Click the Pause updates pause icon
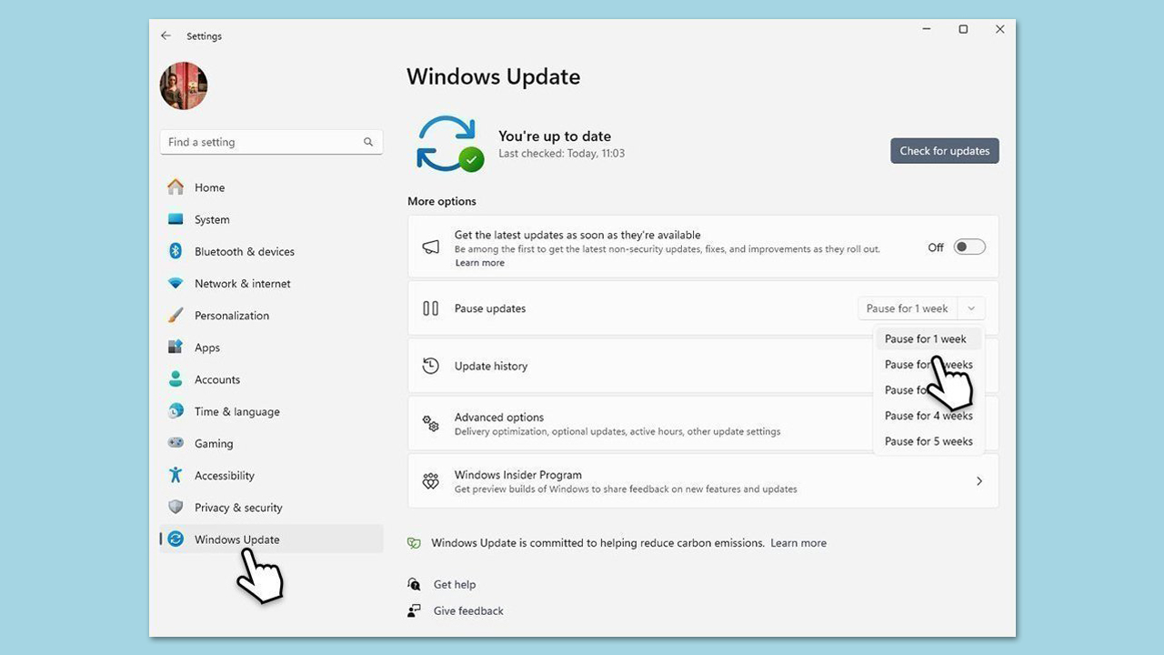The height and width of the screenshot is (655, 1164). point(431,308)
